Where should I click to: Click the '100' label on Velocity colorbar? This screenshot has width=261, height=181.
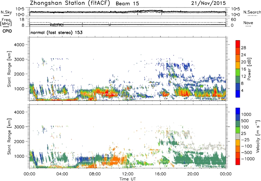(x=245, y=127)
